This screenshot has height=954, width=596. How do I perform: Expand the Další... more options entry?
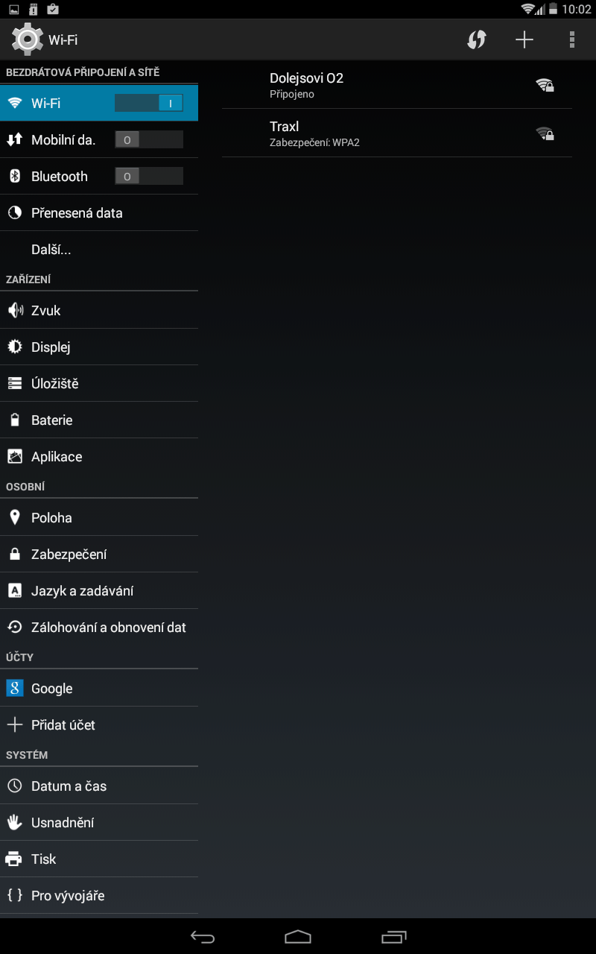[x=99, y=250]
